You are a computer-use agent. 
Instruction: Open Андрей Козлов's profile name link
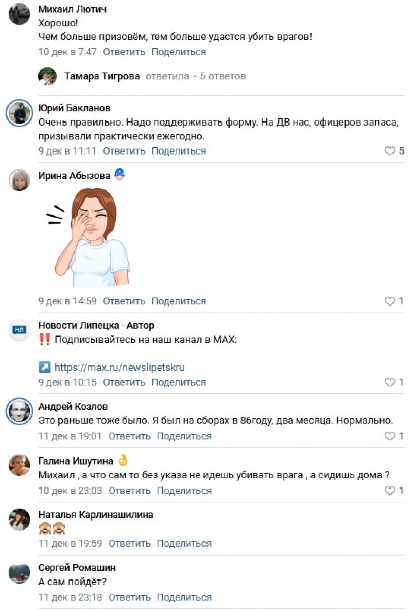(73, 407)
